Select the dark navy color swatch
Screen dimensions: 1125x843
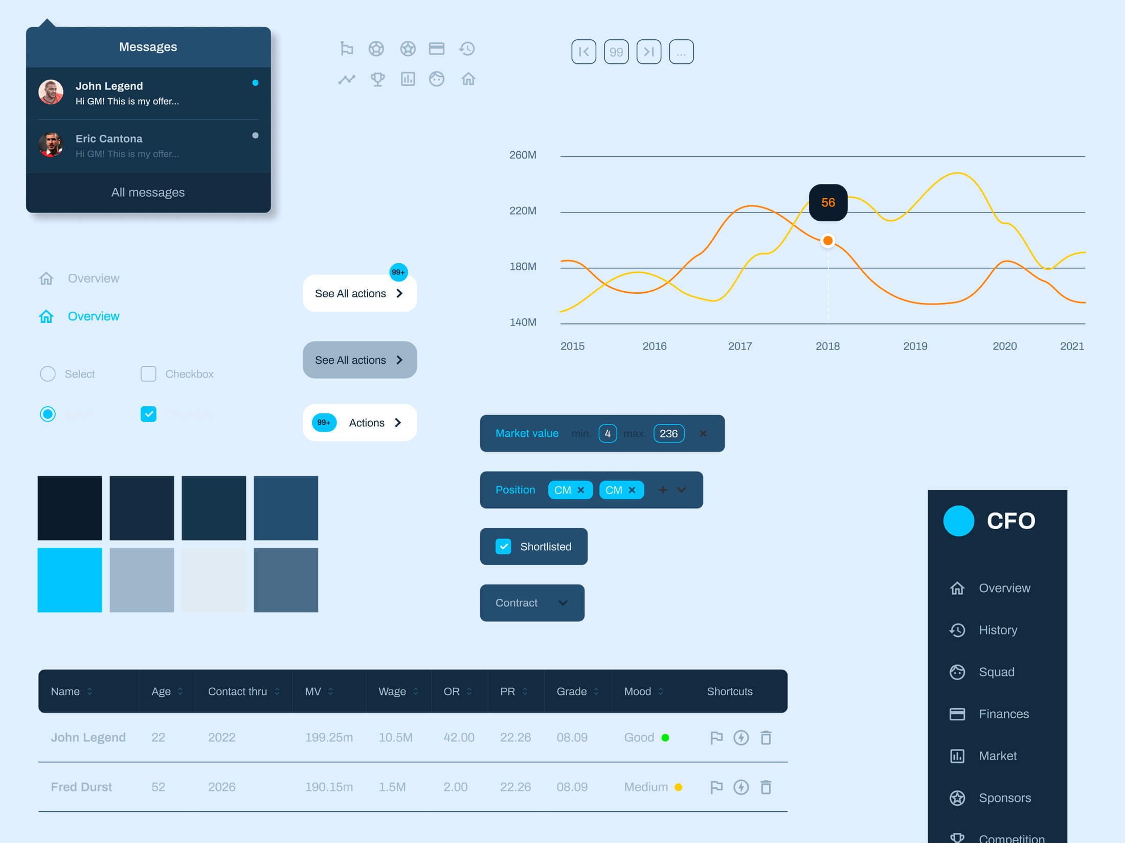(70, 507)
